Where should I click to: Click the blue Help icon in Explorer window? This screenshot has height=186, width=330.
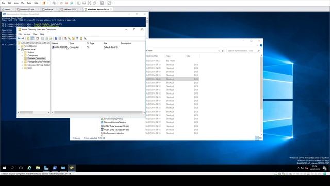point(261,45)
